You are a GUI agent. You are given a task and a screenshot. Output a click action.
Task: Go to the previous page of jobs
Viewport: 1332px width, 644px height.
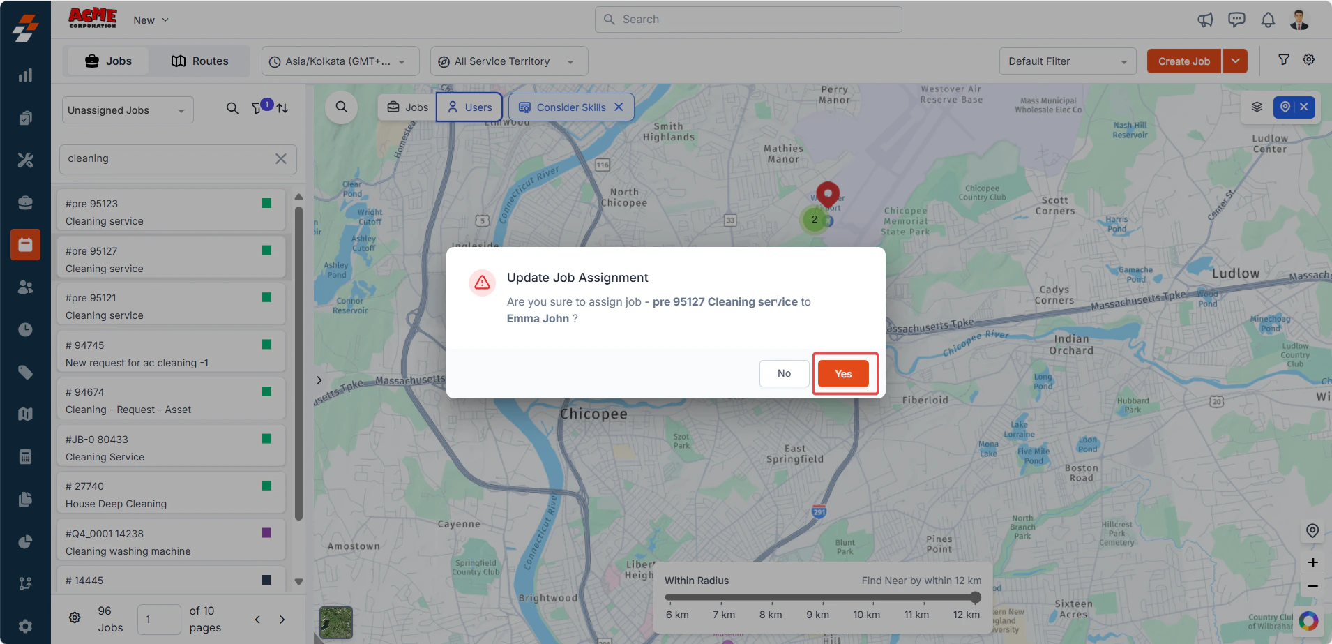click(257, 620)
